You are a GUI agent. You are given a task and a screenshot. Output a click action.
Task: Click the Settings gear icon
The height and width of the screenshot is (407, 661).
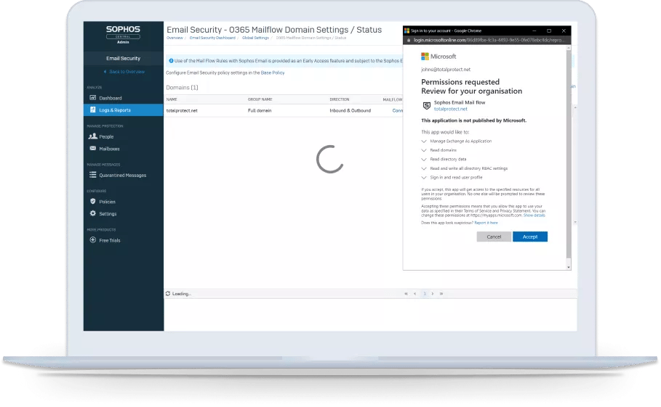coord(93,213)
